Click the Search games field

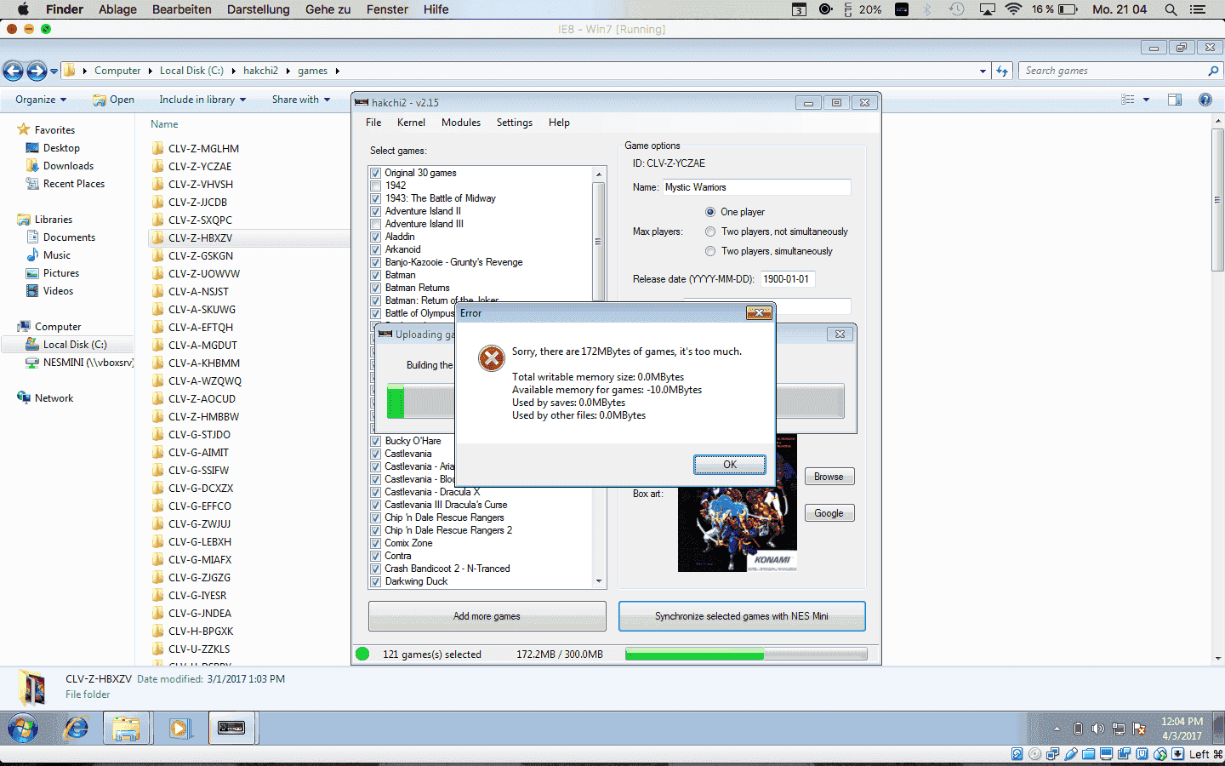1120,71
